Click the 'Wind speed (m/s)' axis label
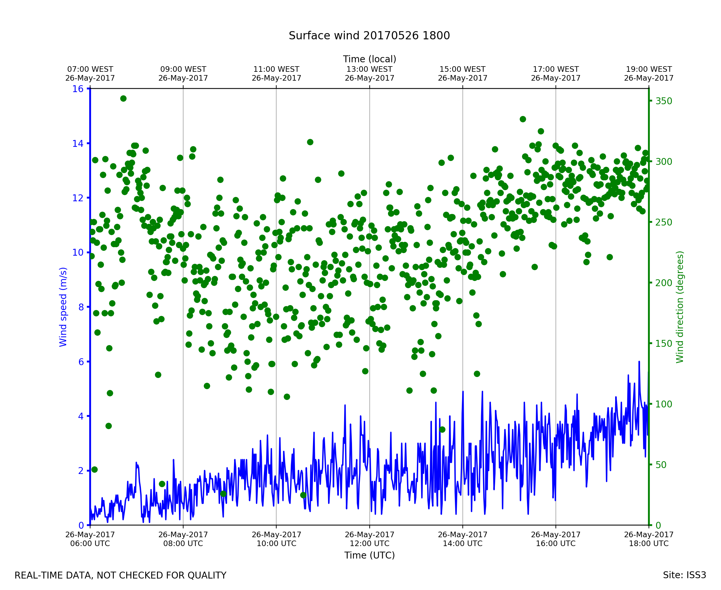 coord(63,307)
